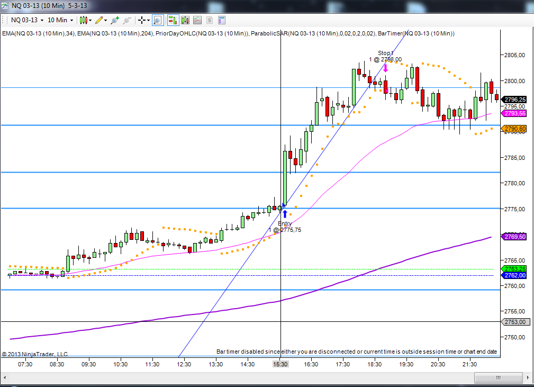Viewport: 534px width, 387px height.
Task: Open the Data Series candlestick icon
Action: coord(185,21)
